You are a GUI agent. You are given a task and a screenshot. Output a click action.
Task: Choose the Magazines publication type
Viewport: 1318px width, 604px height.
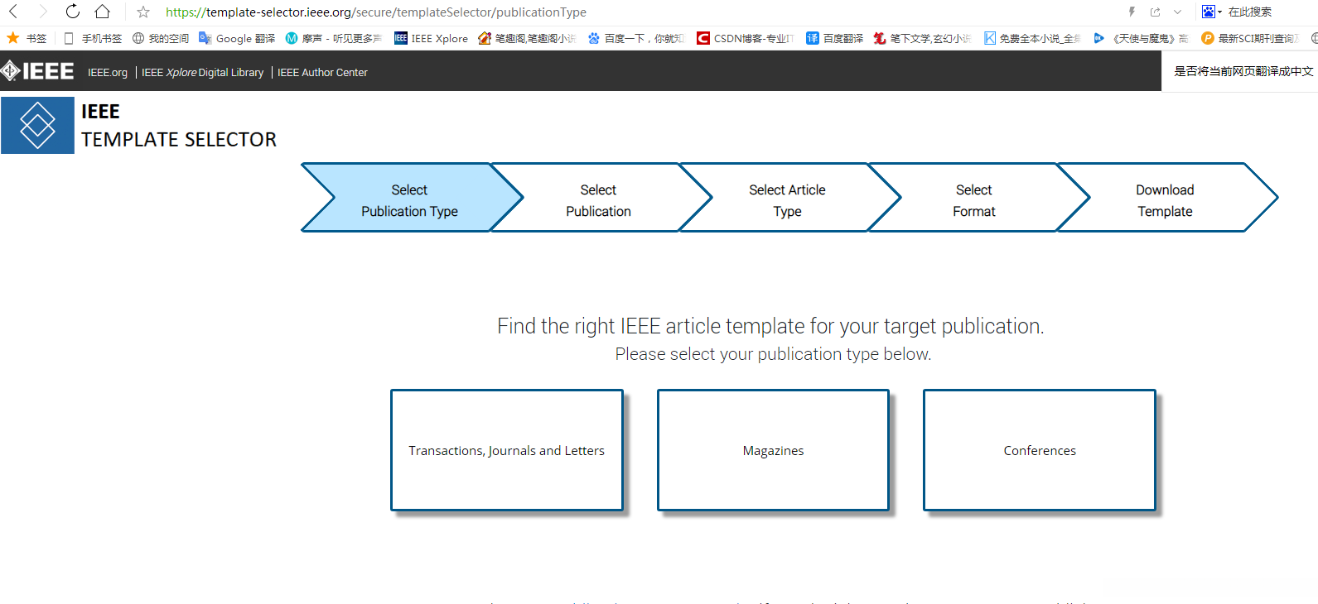pyautogui.click(x=773, y=450)
